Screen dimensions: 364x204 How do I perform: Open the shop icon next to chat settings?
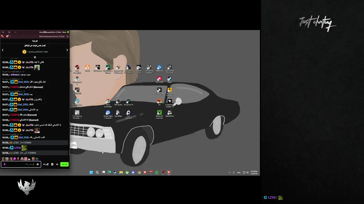(x=52, y=164)
